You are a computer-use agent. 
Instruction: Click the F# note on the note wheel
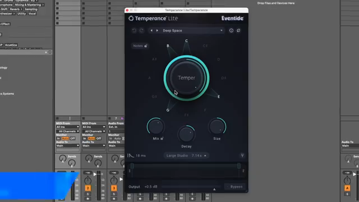[186, 115]
